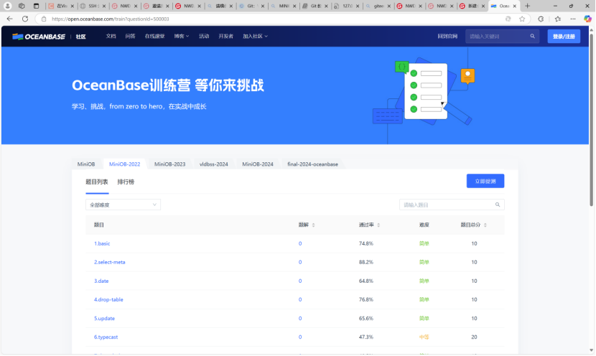Screen dimensions: 596x356
Task: Click the 回到官网 link
Action: pyautogui.click(x=447, y=36)
